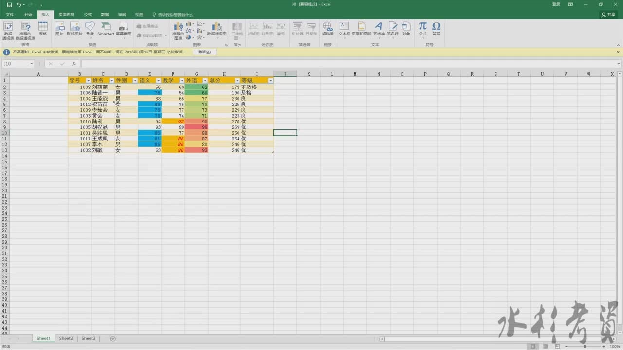This screenshot has width=623, height=350.
Task: Switch to the Page Layout (页面布局) tab
Action: (66, 15)
